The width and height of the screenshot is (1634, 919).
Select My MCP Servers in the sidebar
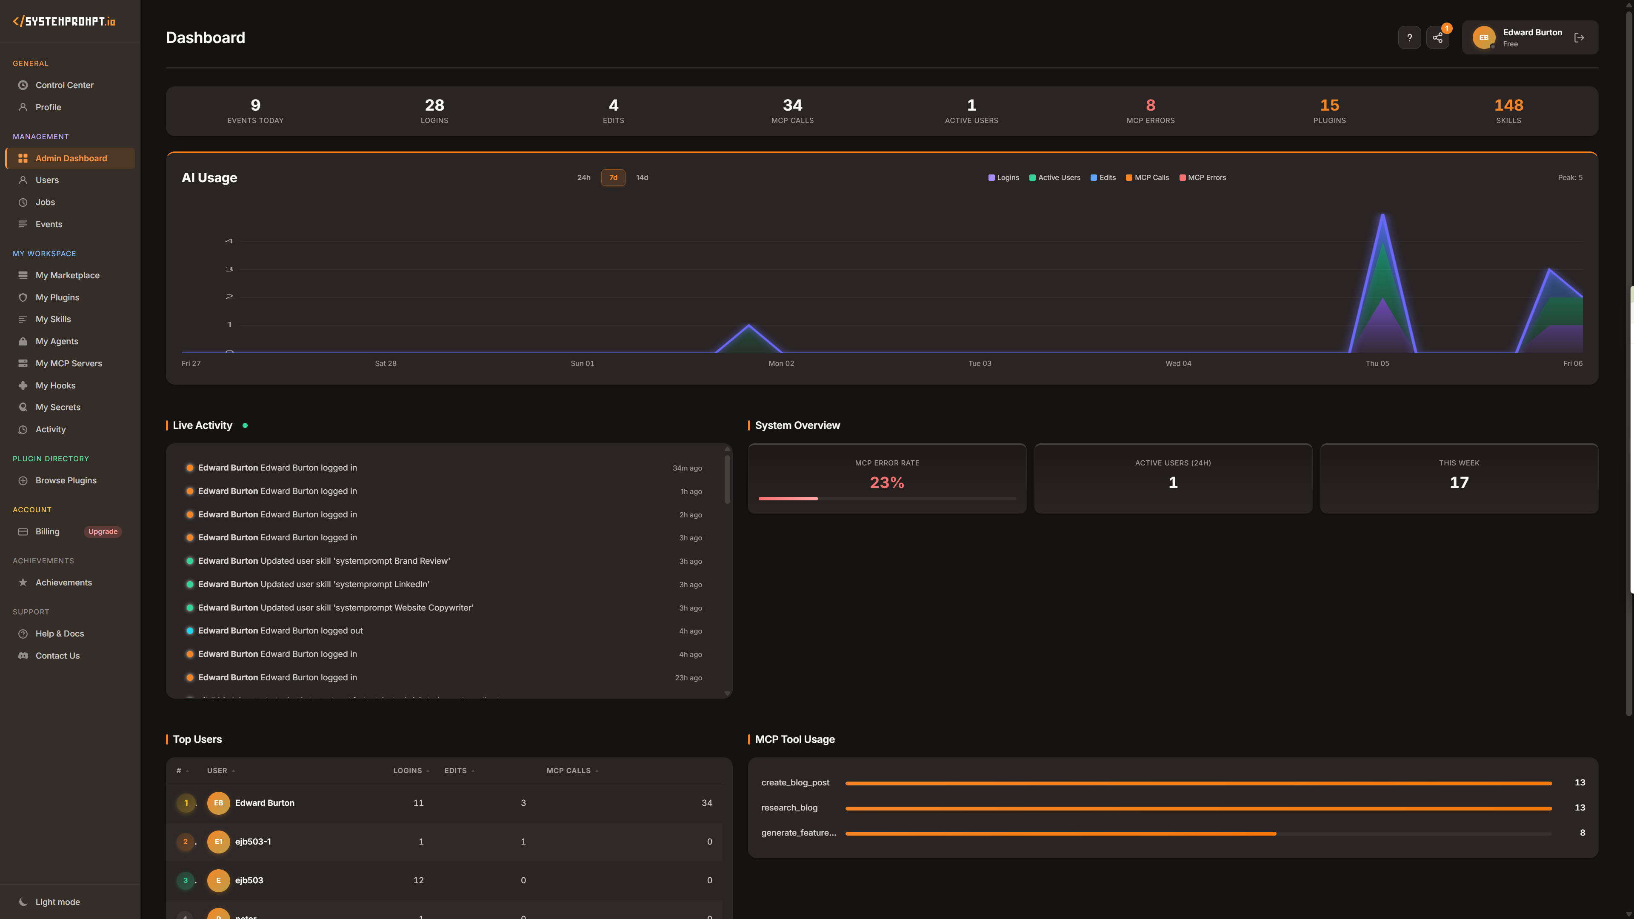69,363
